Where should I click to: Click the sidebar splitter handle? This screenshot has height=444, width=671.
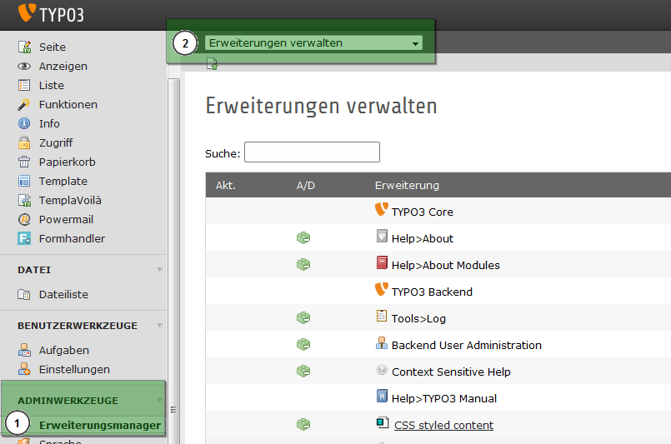tap(173, 410)
